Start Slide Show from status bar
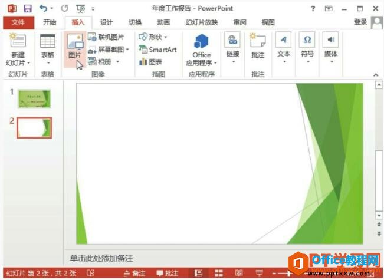Image resolution: width=384 pixels, height=280 pixels. [x=259, y=273]
